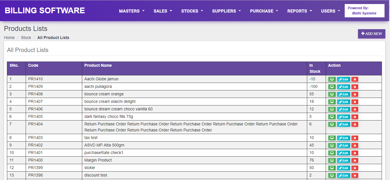Navigate to Home via the breadcrumb link

pyautogui.click(x=9, y=37)
